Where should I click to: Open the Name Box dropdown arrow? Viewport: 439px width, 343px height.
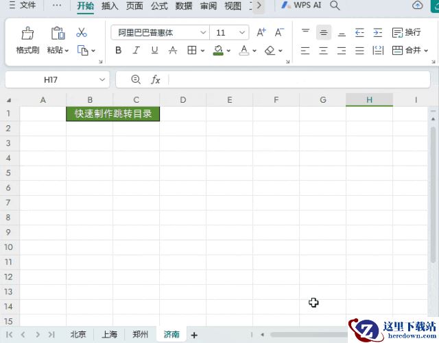102,79
